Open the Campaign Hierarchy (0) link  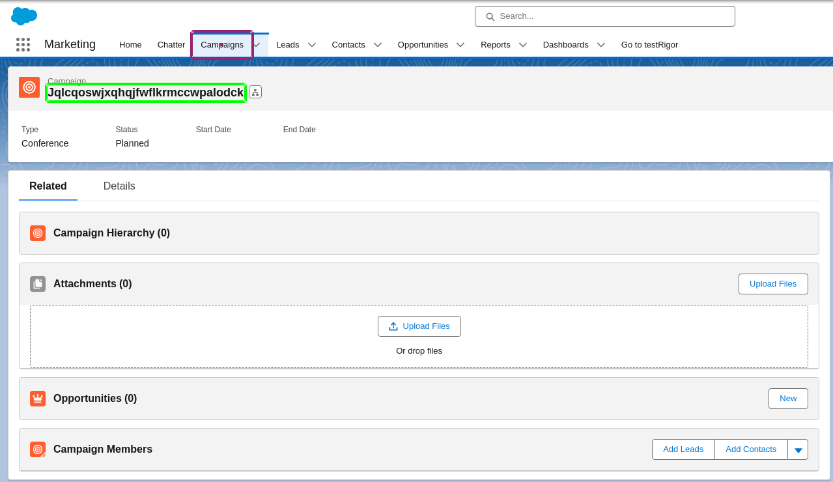[111, 233]
